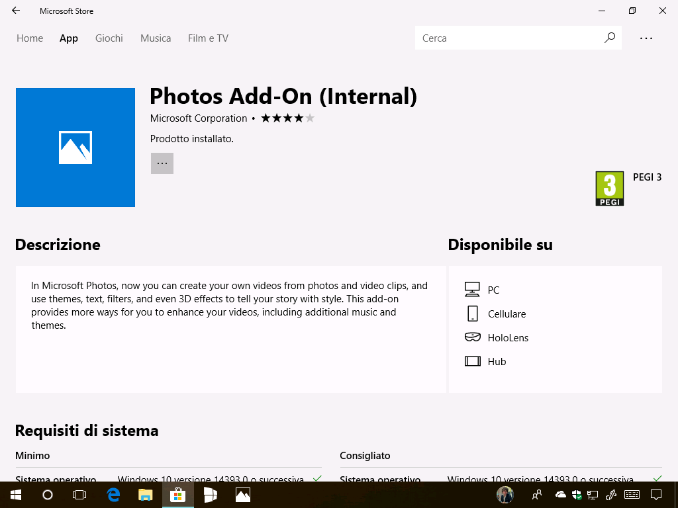
Task: Open the Store more options menu
Action: coord(646,38)
